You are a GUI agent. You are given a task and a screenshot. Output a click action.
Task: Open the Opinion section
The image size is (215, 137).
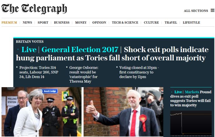[99, 22]
